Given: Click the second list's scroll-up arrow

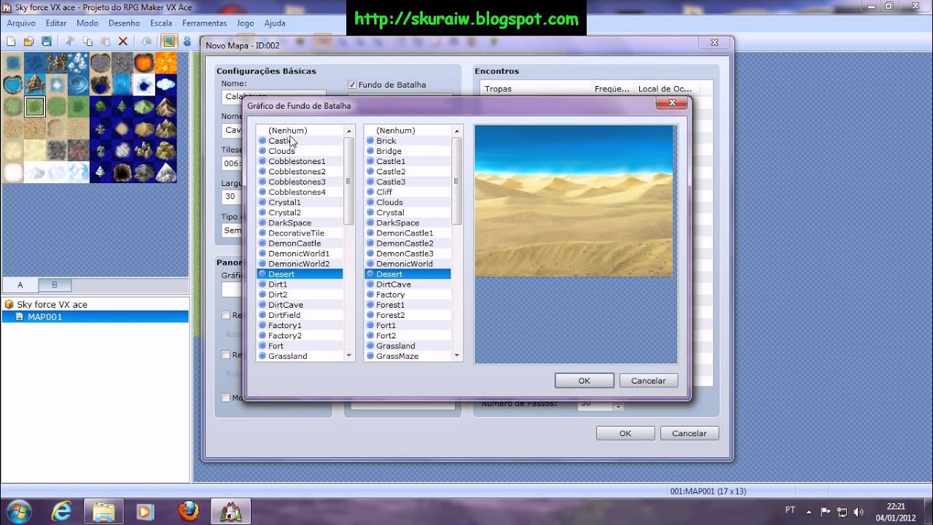Looking at the screenshot, I should [457, 131].
